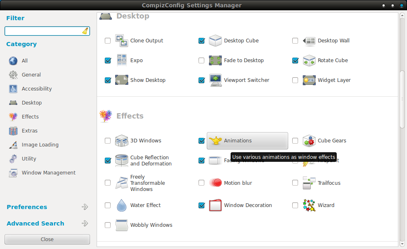This screenshot has width=407, height=249.
Task: Enable the Desktop Wall checkbox
Action: [295, 41]
